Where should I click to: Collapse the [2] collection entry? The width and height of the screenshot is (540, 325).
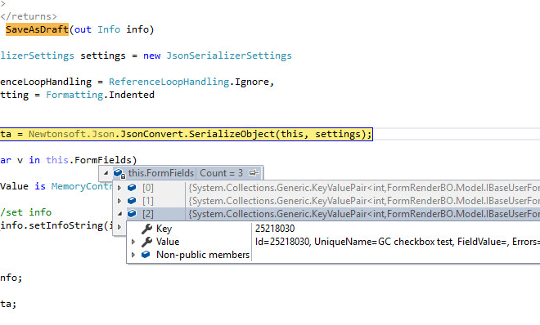pyautogui.click(x=119, y=214)
